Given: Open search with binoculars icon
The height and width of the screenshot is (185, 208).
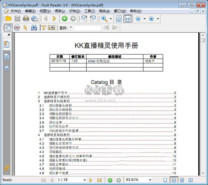Looking at the screenshot, I should coord(34,28).
